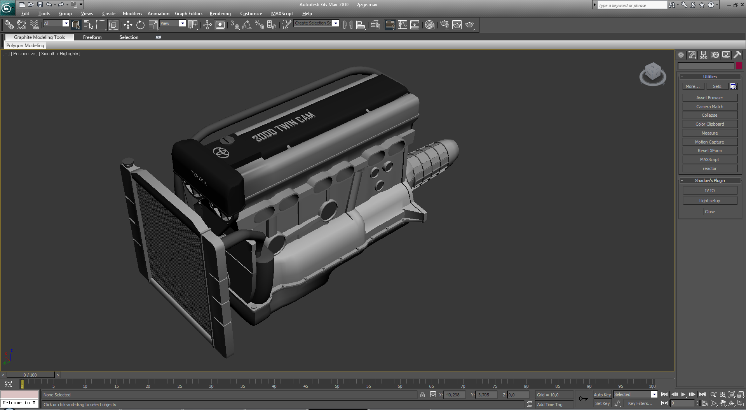
Task: Click the Render Production teapot
Action: point(470,25)
